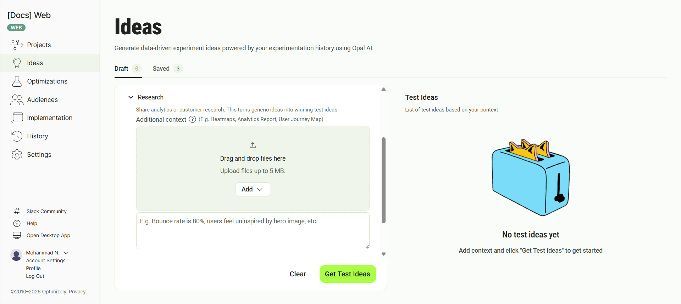
Task: Open the Add dropdown in upload area
Action: point(253,189)
